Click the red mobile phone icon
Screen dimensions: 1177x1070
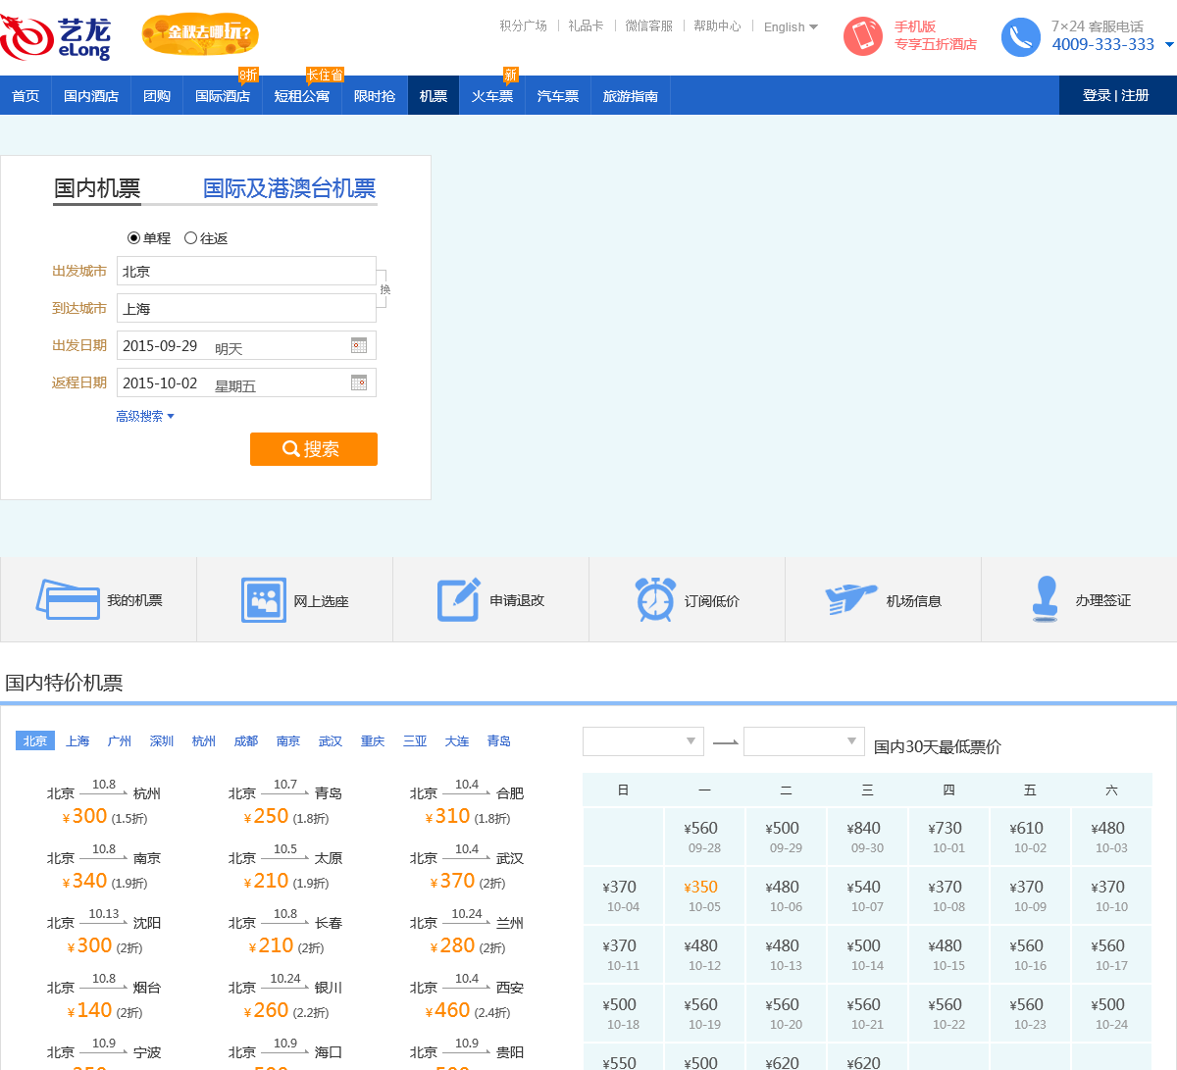863,36
